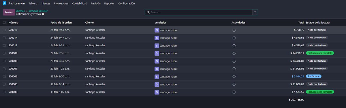Open activity clock for order S00005
Screen dimensions: 346x108
click(234, 84)
